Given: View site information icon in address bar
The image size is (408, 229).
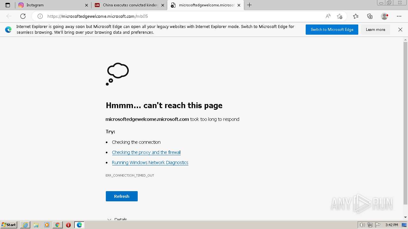Looking at the screenshot, I should (x=40, y=16).
